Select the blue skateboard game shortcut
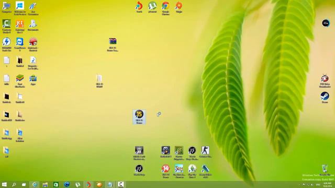335x188 pixels. pyautogui.click(x=205, y=169)
